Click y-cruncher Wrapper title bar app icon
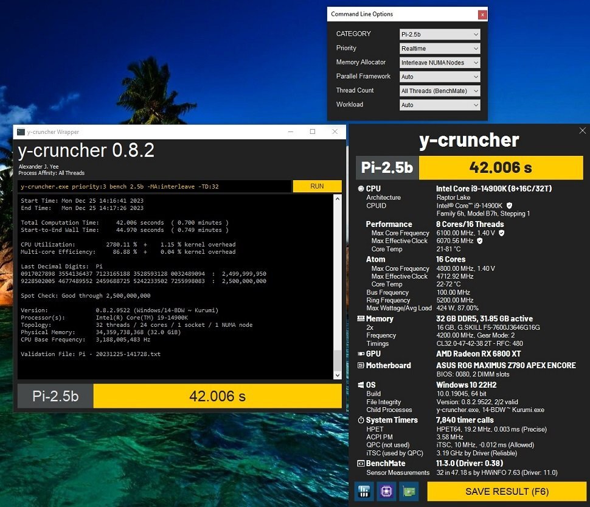Screen dimensions: 590x507 point(21,131)
